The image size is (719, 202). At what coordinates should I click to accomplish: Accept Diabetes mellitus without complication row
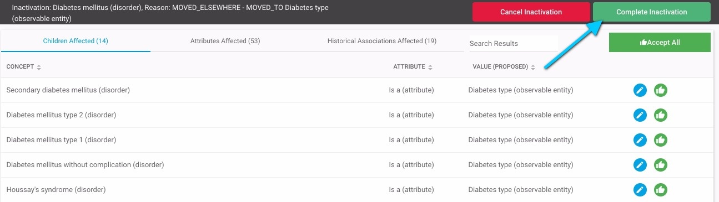[x=660, y=165]
